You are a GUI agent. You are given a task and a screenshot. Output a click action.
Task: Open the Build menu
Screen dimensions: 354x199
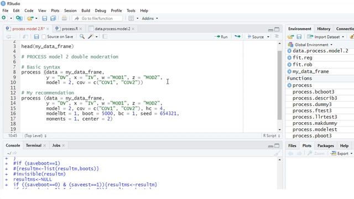coord(86,11)
